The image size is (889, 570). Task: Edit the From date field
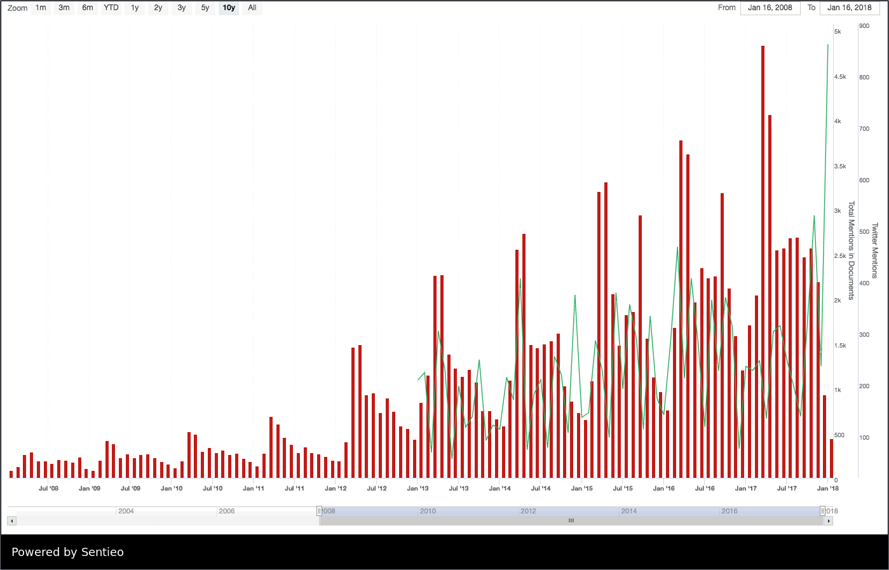tap(770, 8)
